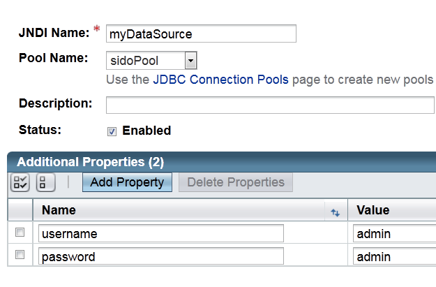Click the Enabled label text
The image size is (436, 287).
[x=146, y=131]
